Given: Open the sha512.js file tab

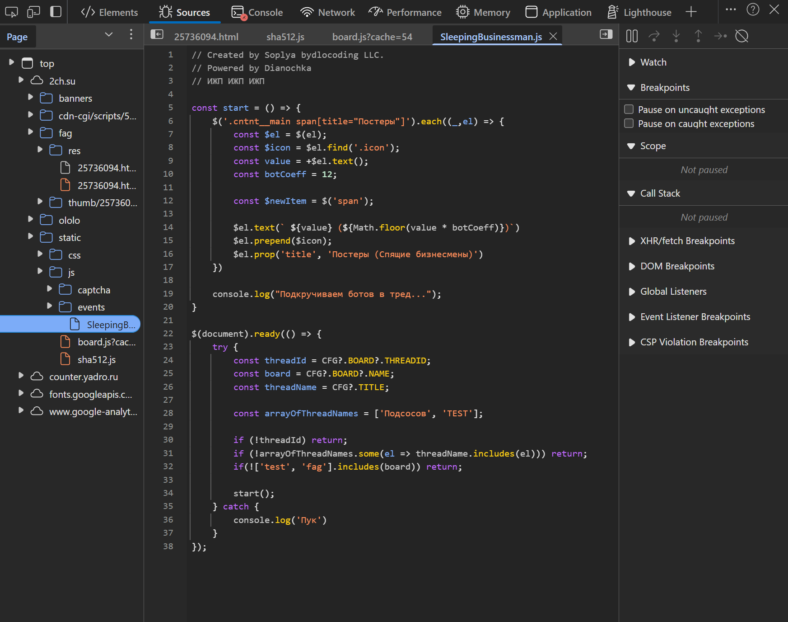Looking at the screenshot, I should [285, 37].
